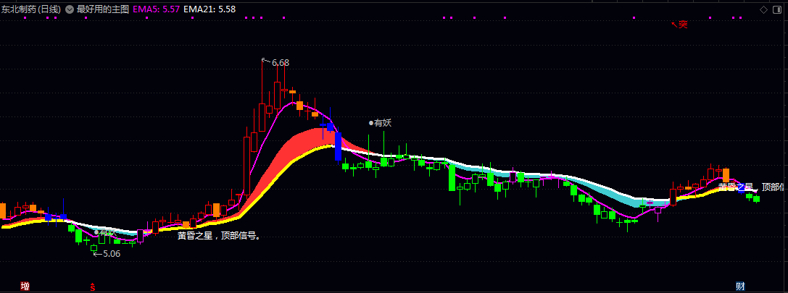Toggle the side panel icon at top right
The width and height of the screenshot is (788, 293).
[x=776, y=9]
